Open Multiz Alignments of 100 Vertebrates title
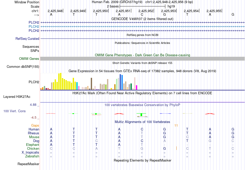Viewport: 245px width, 170px height. tap(142, 122)
